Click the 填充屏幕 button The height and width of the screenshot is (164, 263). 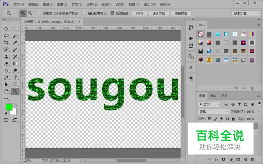181,13
